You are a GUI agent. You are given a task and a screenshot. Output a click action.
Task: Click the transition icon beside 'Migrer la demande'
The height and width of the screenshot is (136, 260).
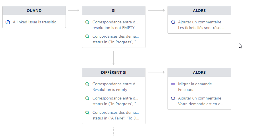click(173, 84)
